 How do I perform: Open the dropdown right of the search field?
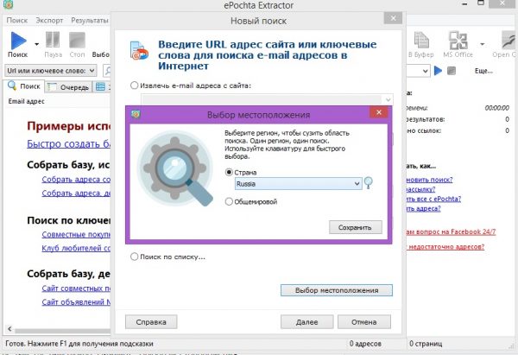coord(426,71)
